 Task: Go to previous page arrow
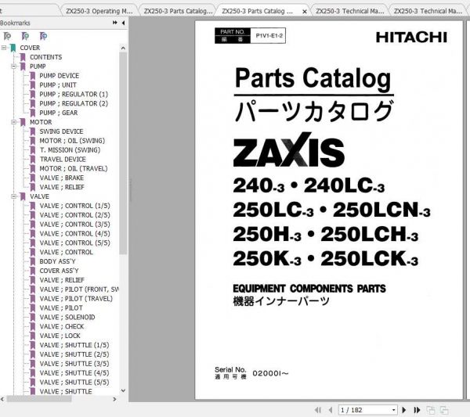click(x=331, y=410)
